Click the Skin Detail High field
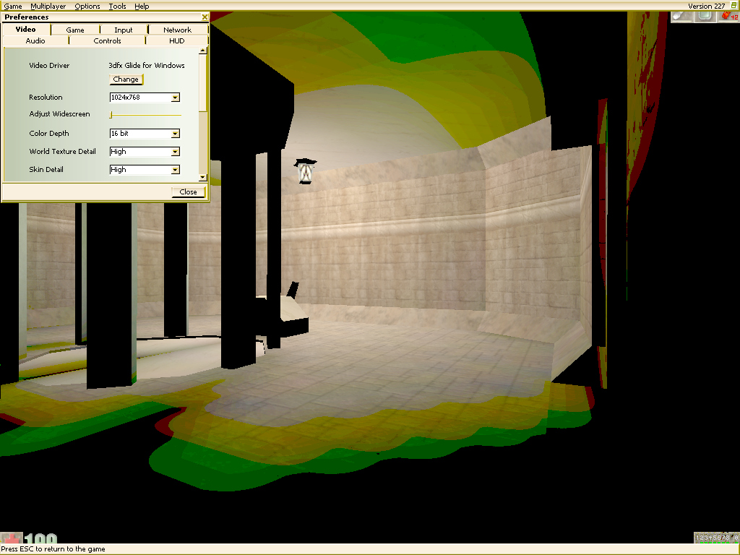 point(141,169)
